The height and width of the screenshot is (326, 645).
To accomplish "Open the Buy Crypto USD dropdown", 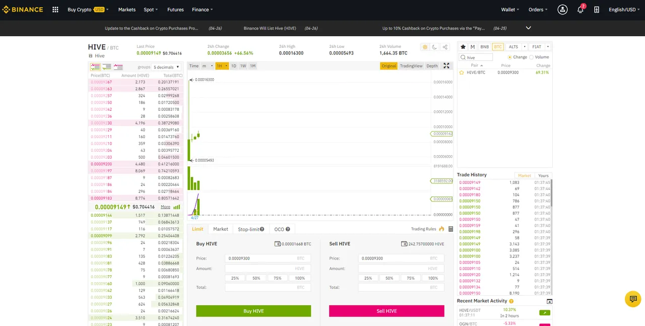I will point(88,10).
